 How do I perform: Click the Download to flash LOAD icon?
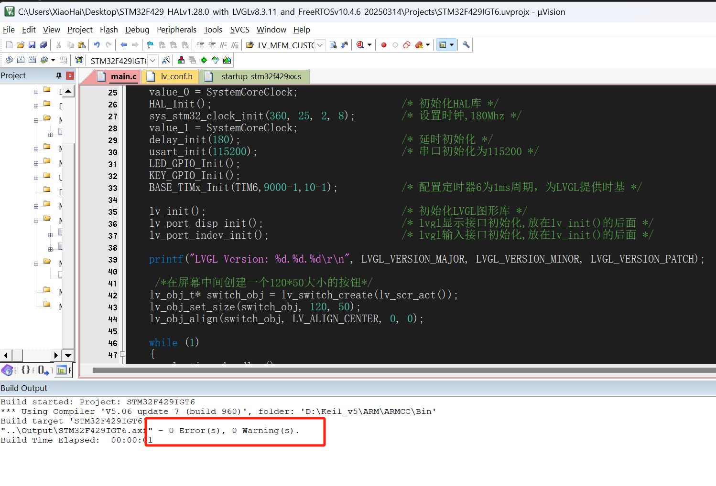pos(79,60)
